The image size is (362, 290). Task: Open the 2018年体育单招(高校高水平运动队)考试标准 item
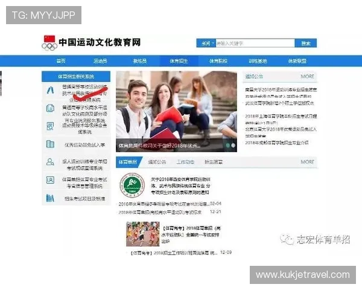pyautogui.click(x=160, y=212)
